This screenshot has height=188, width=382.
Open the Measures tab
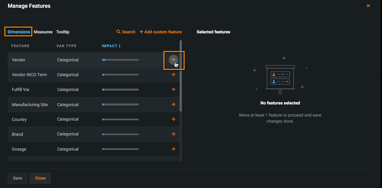tap(43, 32)
